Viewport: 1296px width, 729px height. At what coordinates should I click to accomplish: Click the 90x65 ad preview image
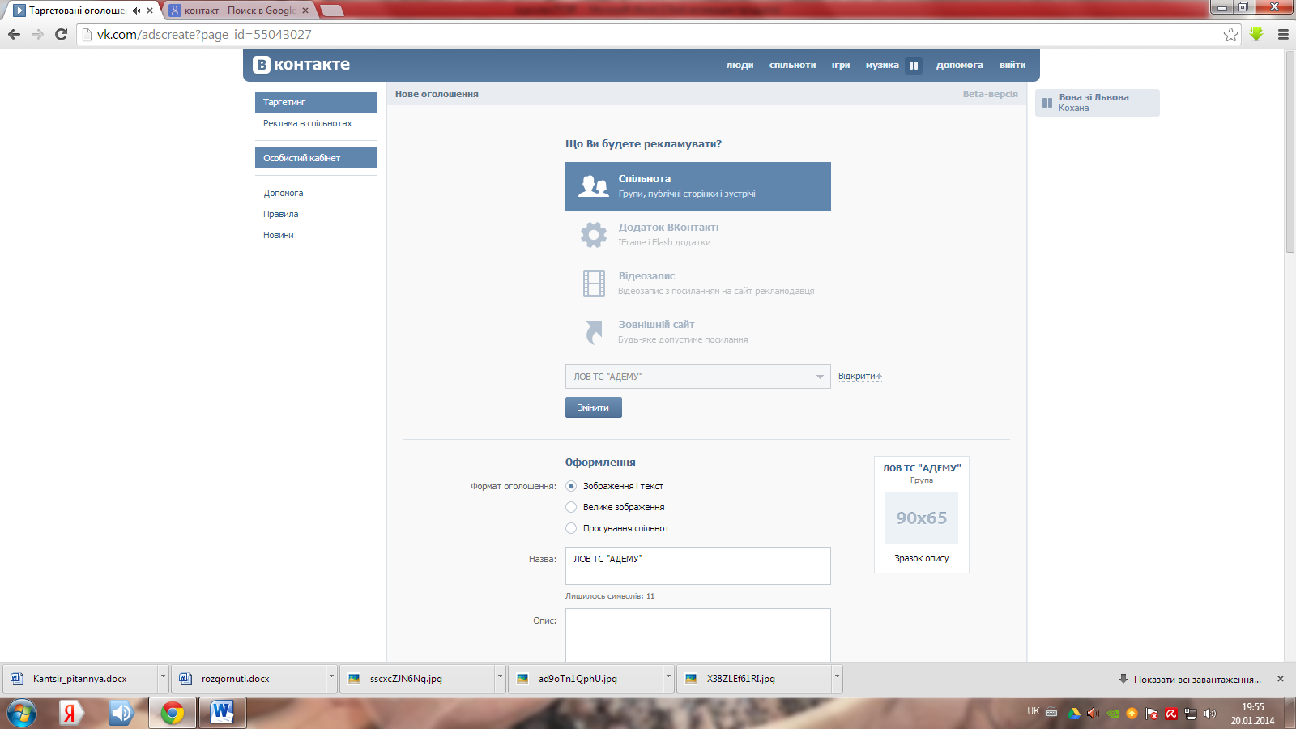pyautogui.click(x=922, y=518)
